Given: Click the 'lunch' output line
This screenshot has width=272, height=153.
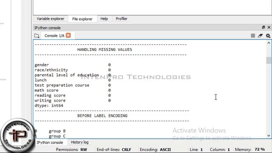Looking at the screenshot, I should pyautogui.click(x=73, y=80).
